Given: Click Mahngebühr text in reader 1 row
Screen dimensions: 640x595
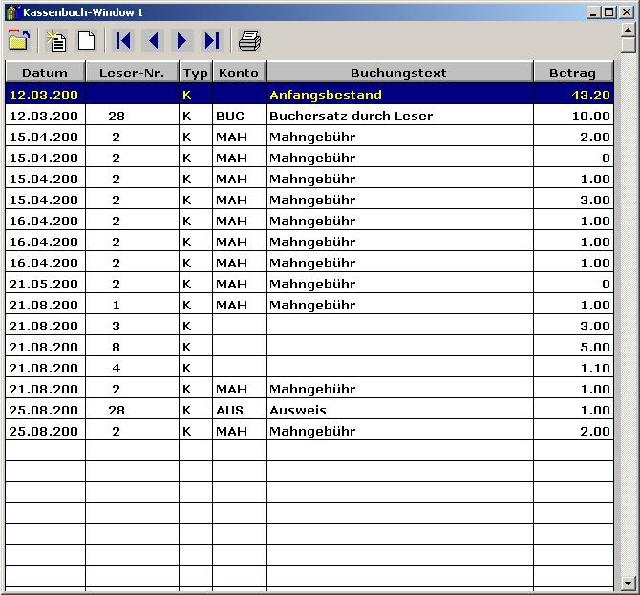Looking at the screenshot, I should click(312, 306).
